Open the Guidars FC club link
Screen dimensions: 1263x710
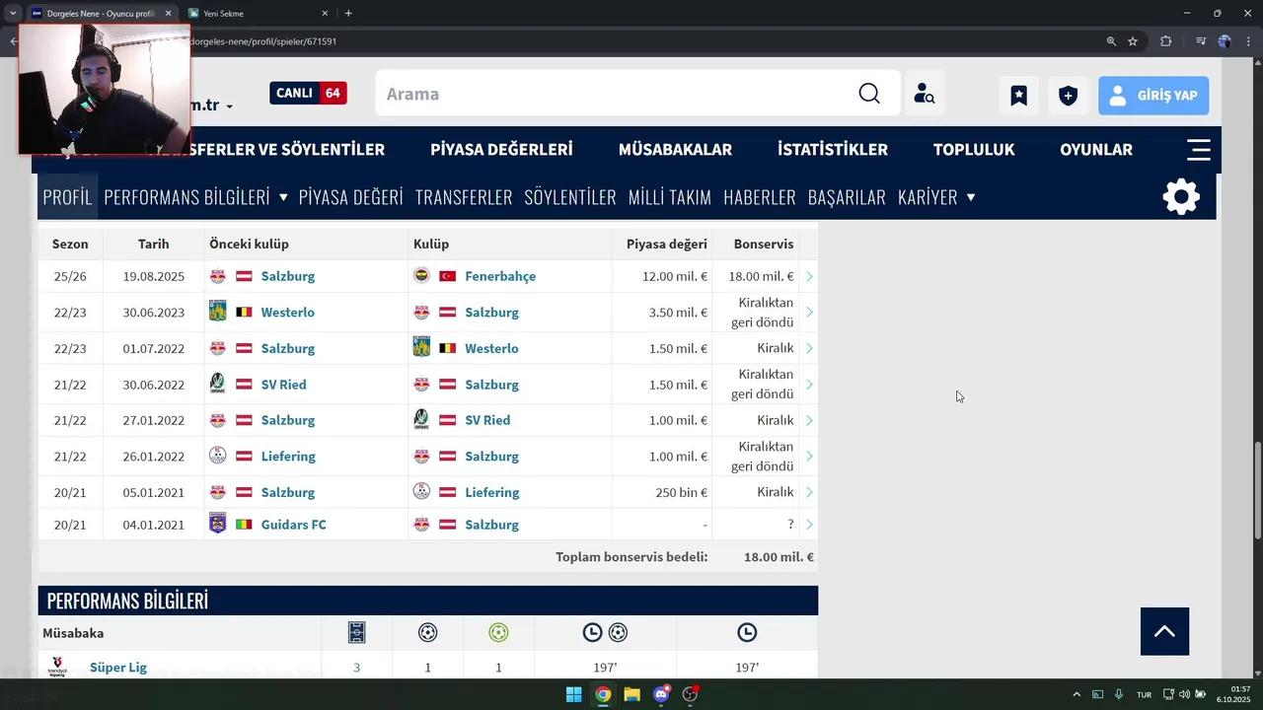tap(293, 525)
